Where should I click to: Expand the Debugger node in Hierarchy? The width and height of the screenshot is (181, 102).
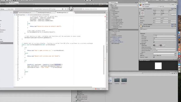(x=112, y=13)
